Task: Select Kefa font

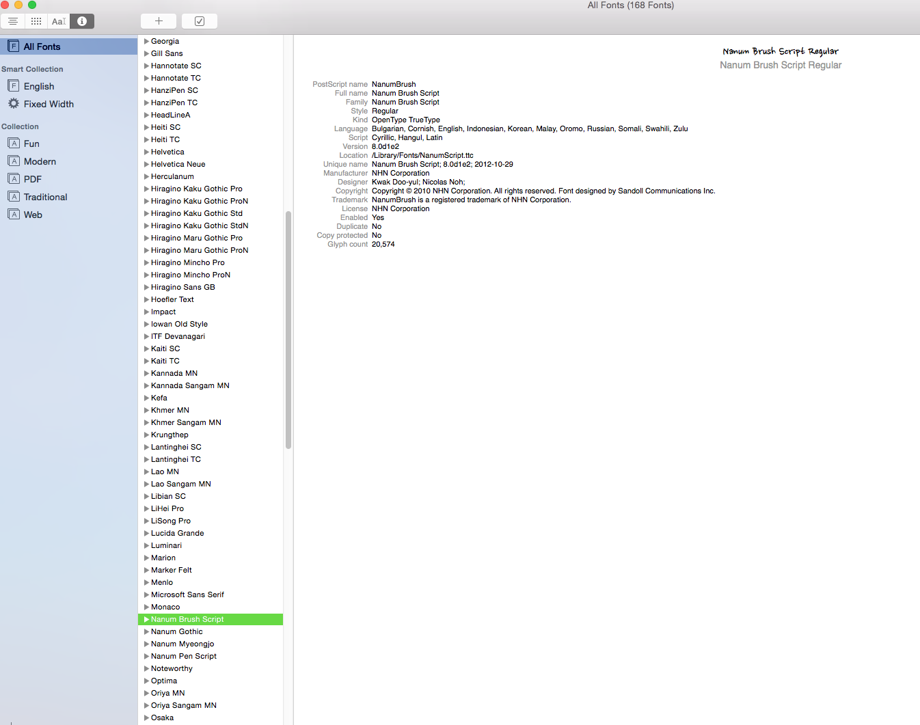Action: pyautogui.click(x=159, y=398)
